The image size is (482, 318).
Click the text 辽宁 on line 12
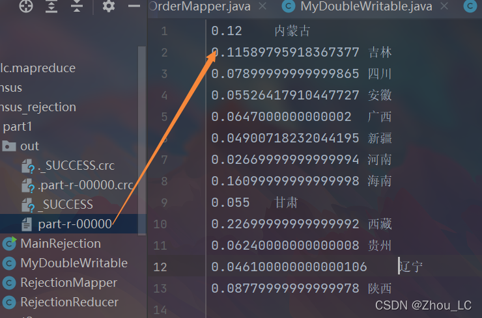411,267
